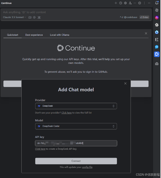
Task: Click here link to create DeepSeek API key
Action: click(x=40, y=149)
